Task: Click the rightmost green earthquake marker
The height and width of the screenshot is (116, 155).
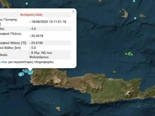Action: coord(132,54)
